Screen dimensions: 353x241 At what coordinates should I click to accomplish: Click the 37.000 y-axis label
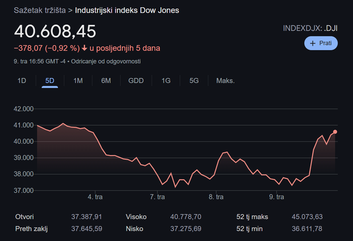tap(24, 190)
